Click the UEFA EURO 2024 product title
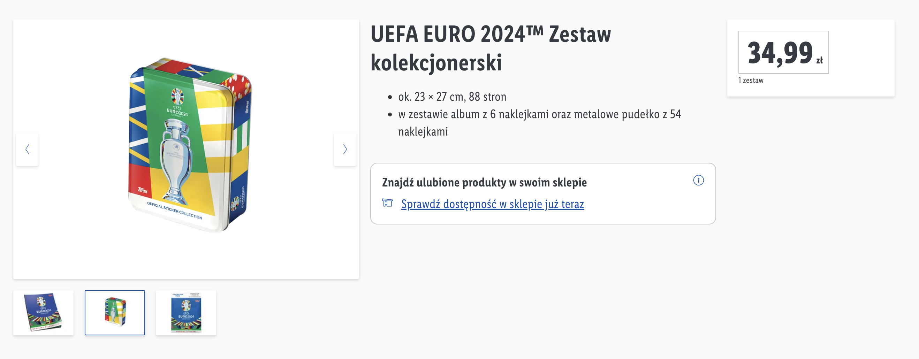Viewport: 919px width, 359px height. (x=491, y=48)
